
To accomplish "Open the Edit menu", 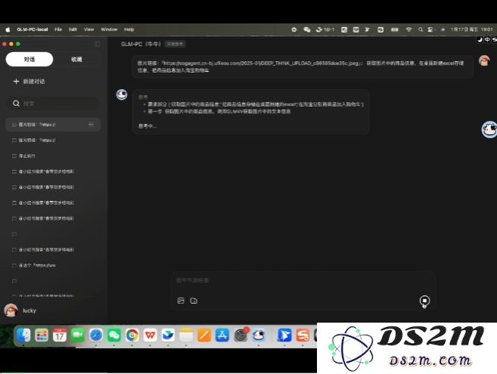I will 73,29.
